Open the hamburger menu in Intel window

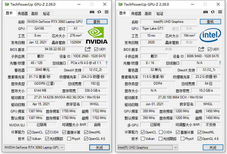220,12
